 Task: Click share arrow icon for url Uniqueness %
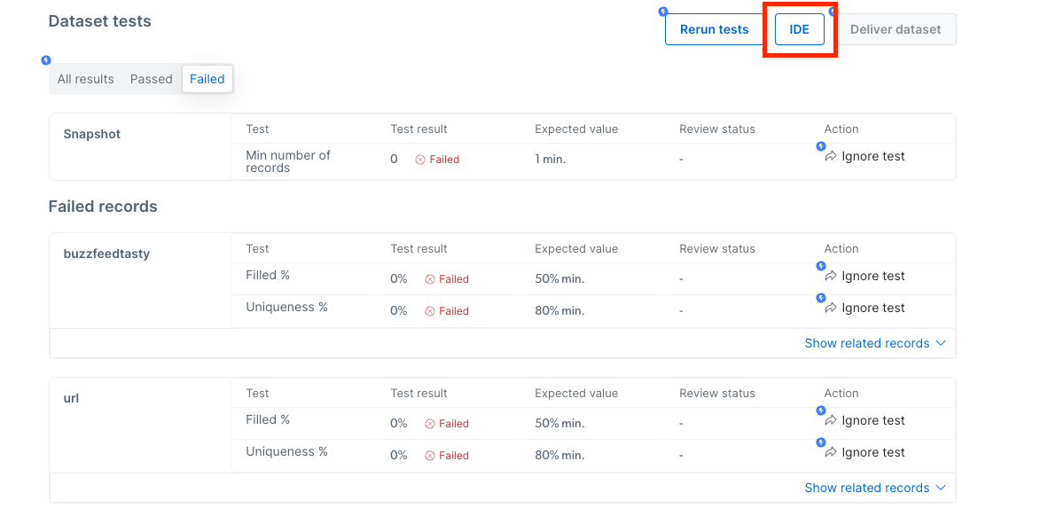831,453
